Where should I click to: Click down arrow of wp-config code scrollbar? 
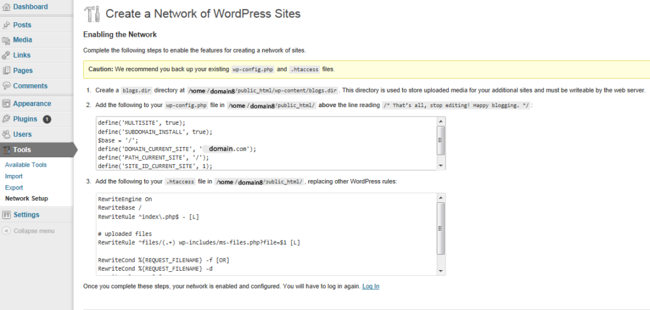(441, 165)
